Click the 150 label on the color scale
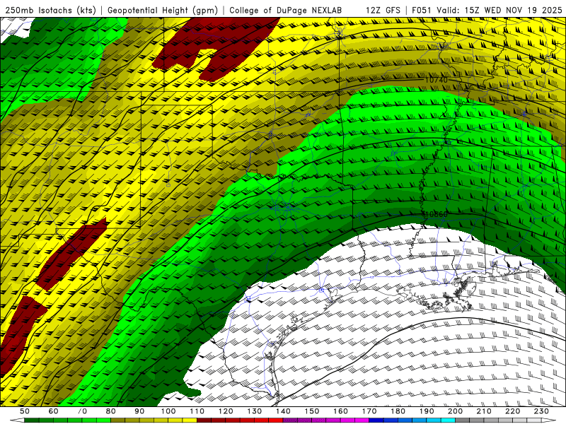This screenshot has height=424, width=566. pos(312,411)
